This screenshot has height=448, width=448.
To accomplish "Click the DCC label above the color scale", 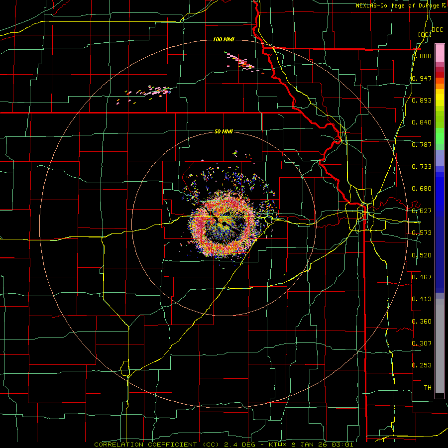I will [438, 30].
